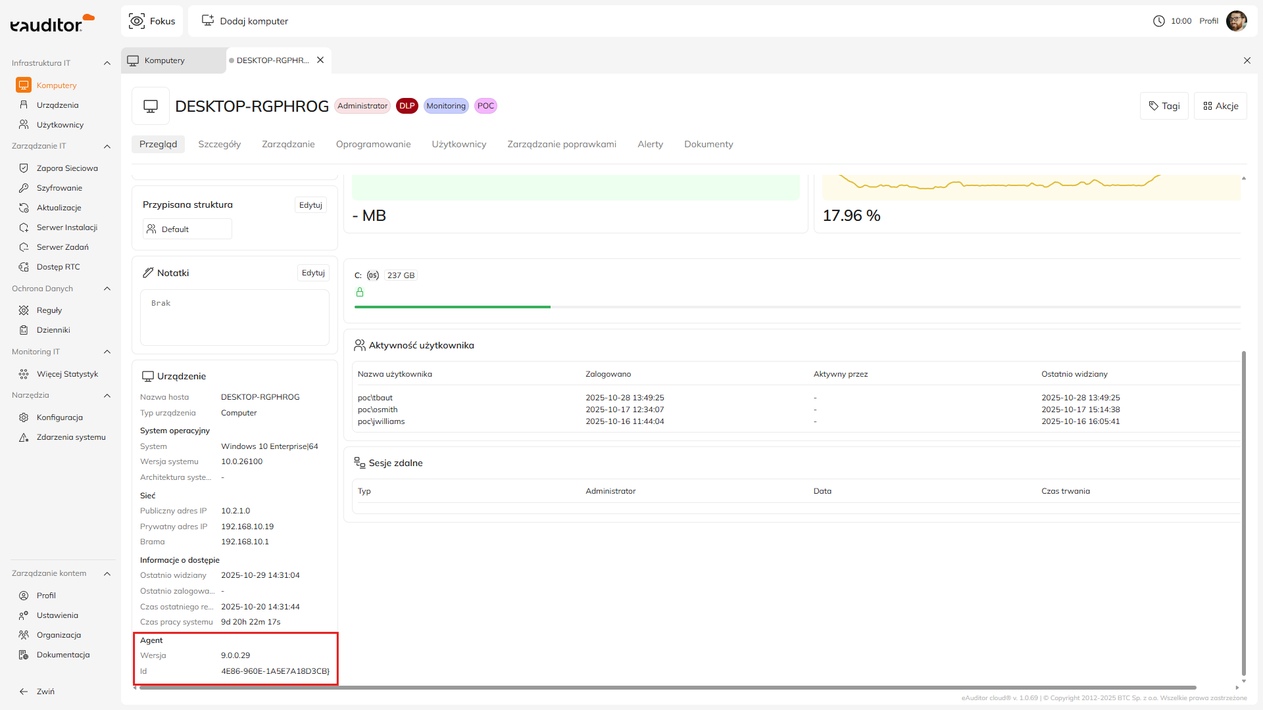Image resolution: width=1263 pixels, height=710 pixels.
Task: Close the DESKTOP-RGPHR... tab
Action: pyautogui.click(x=320, y=60)
